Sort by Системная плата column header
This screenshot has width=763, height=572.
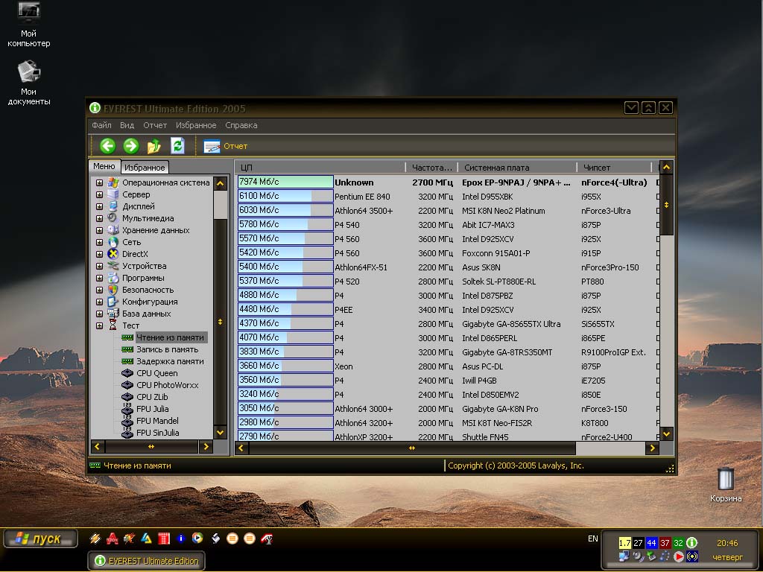pos(518,168)
